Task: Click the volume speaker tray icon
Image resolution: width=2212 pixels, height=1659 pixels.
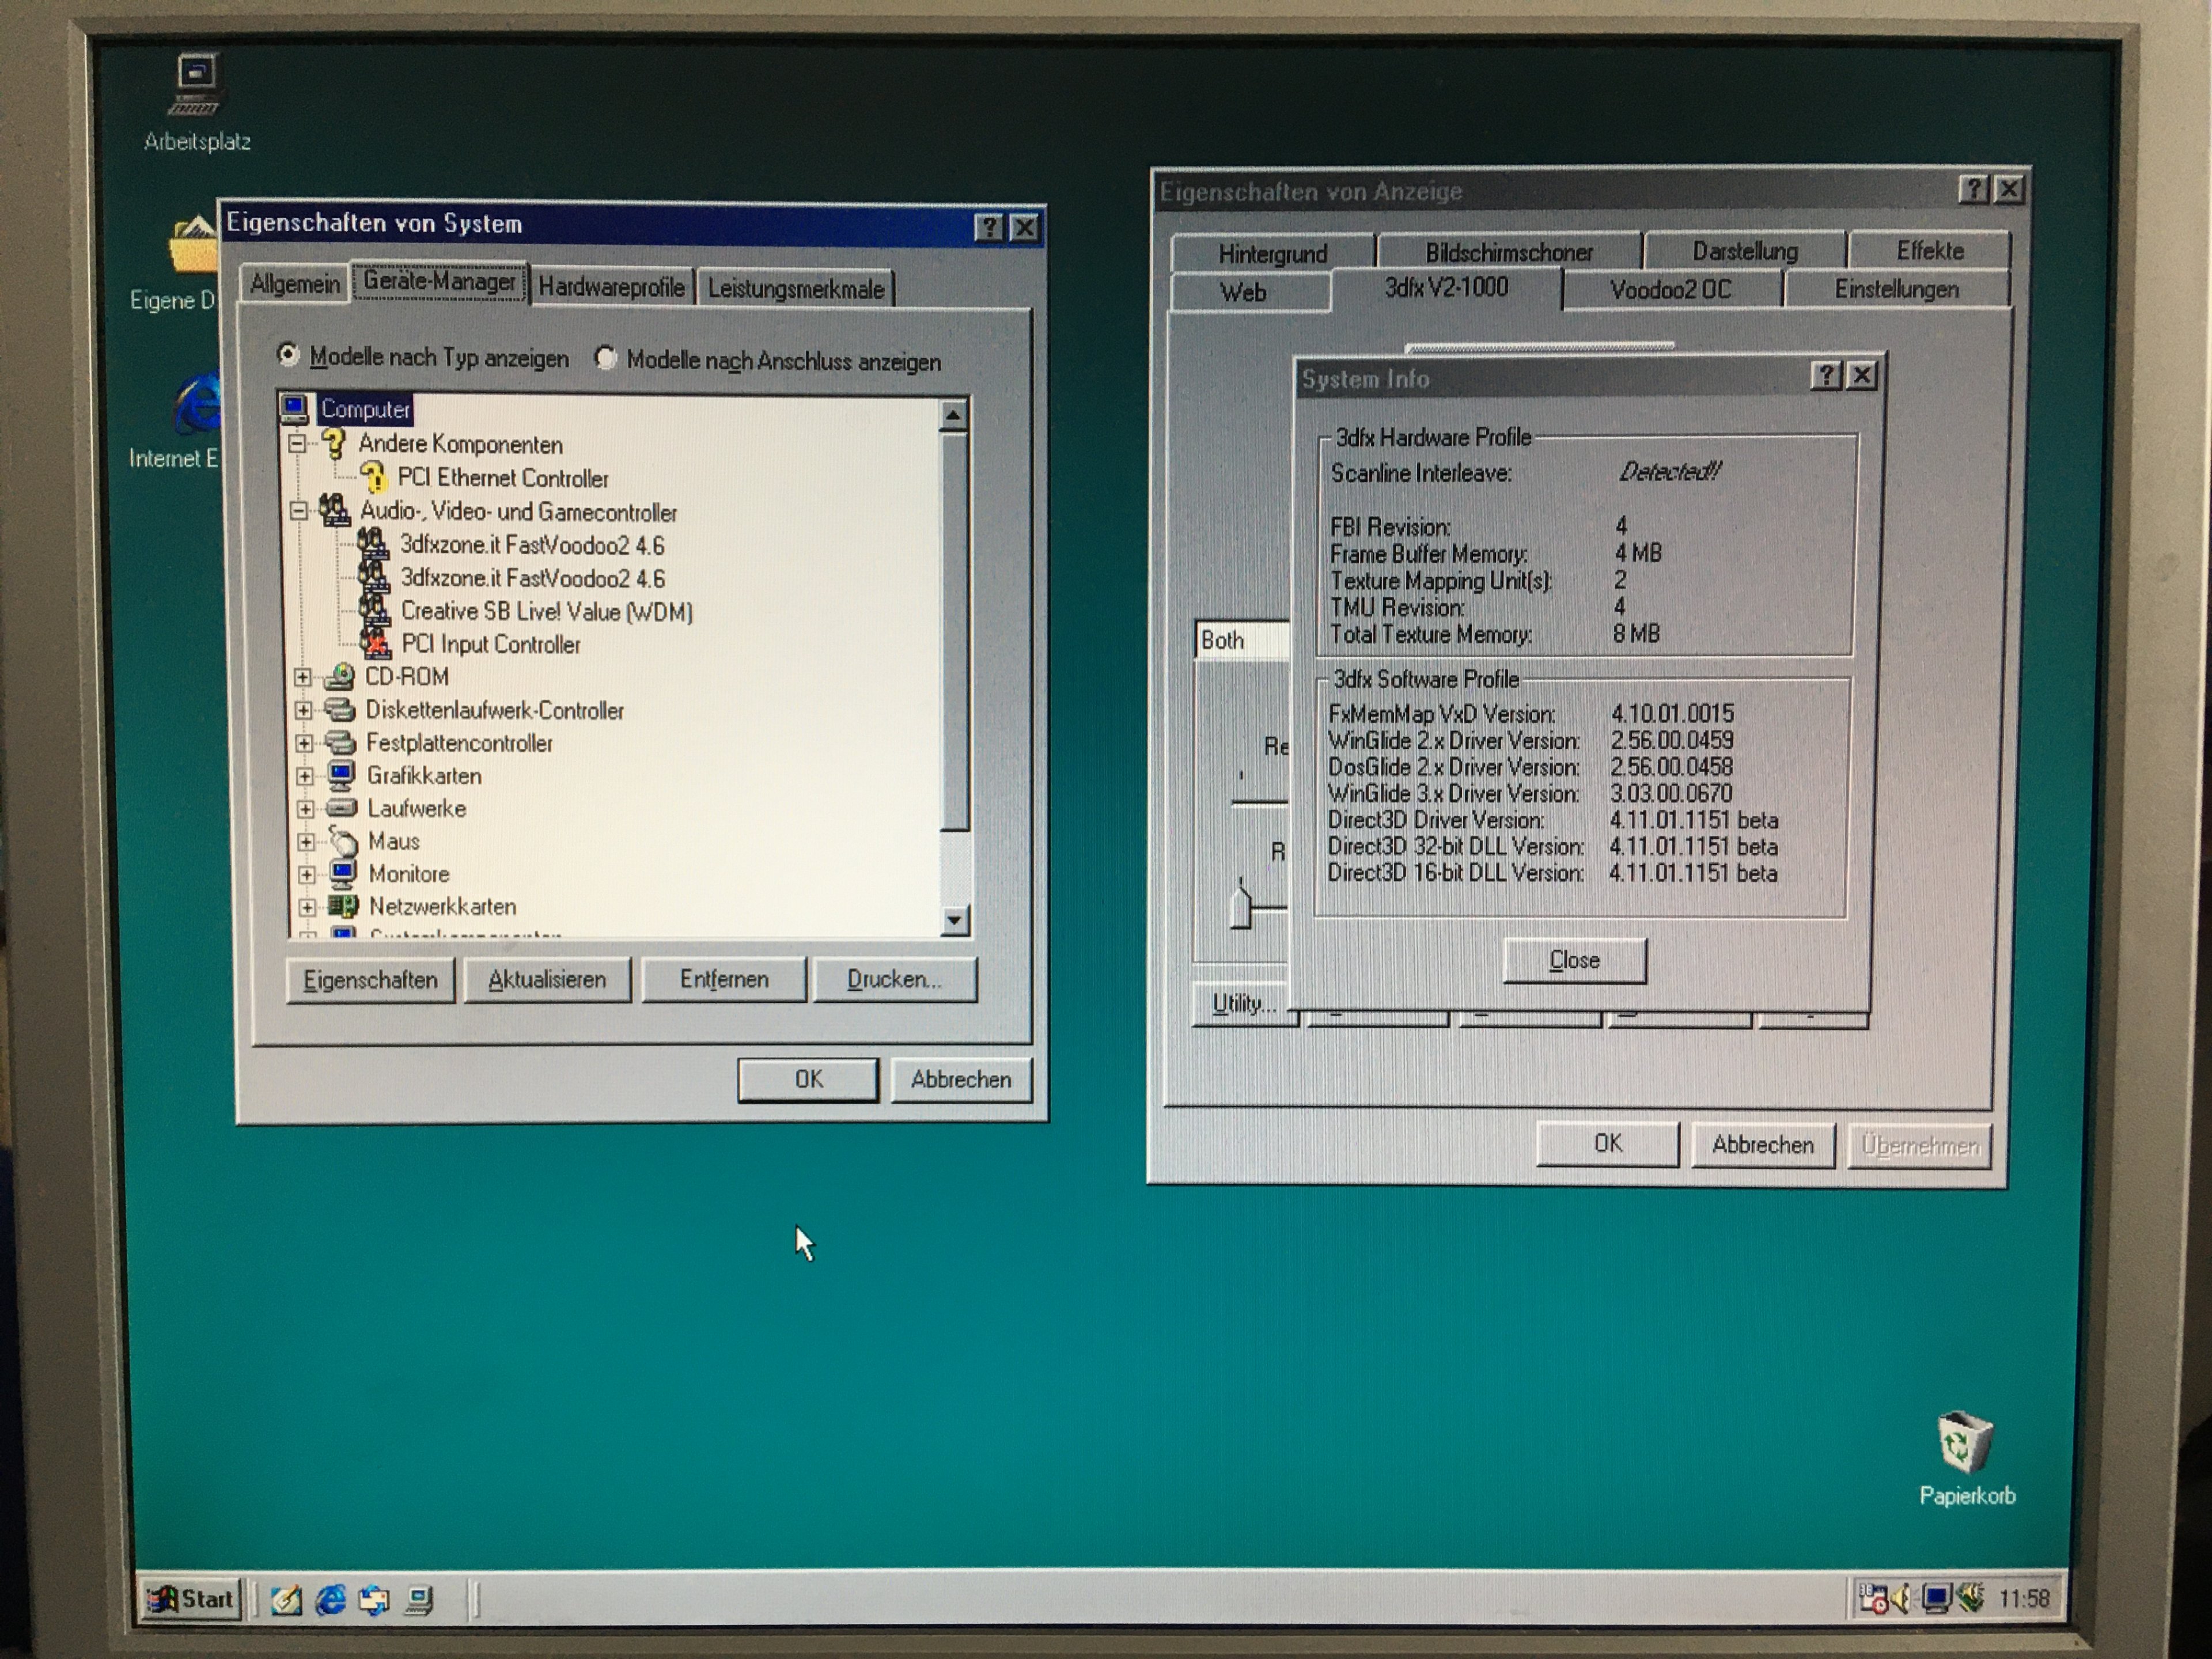Action: point(1901,1598)
